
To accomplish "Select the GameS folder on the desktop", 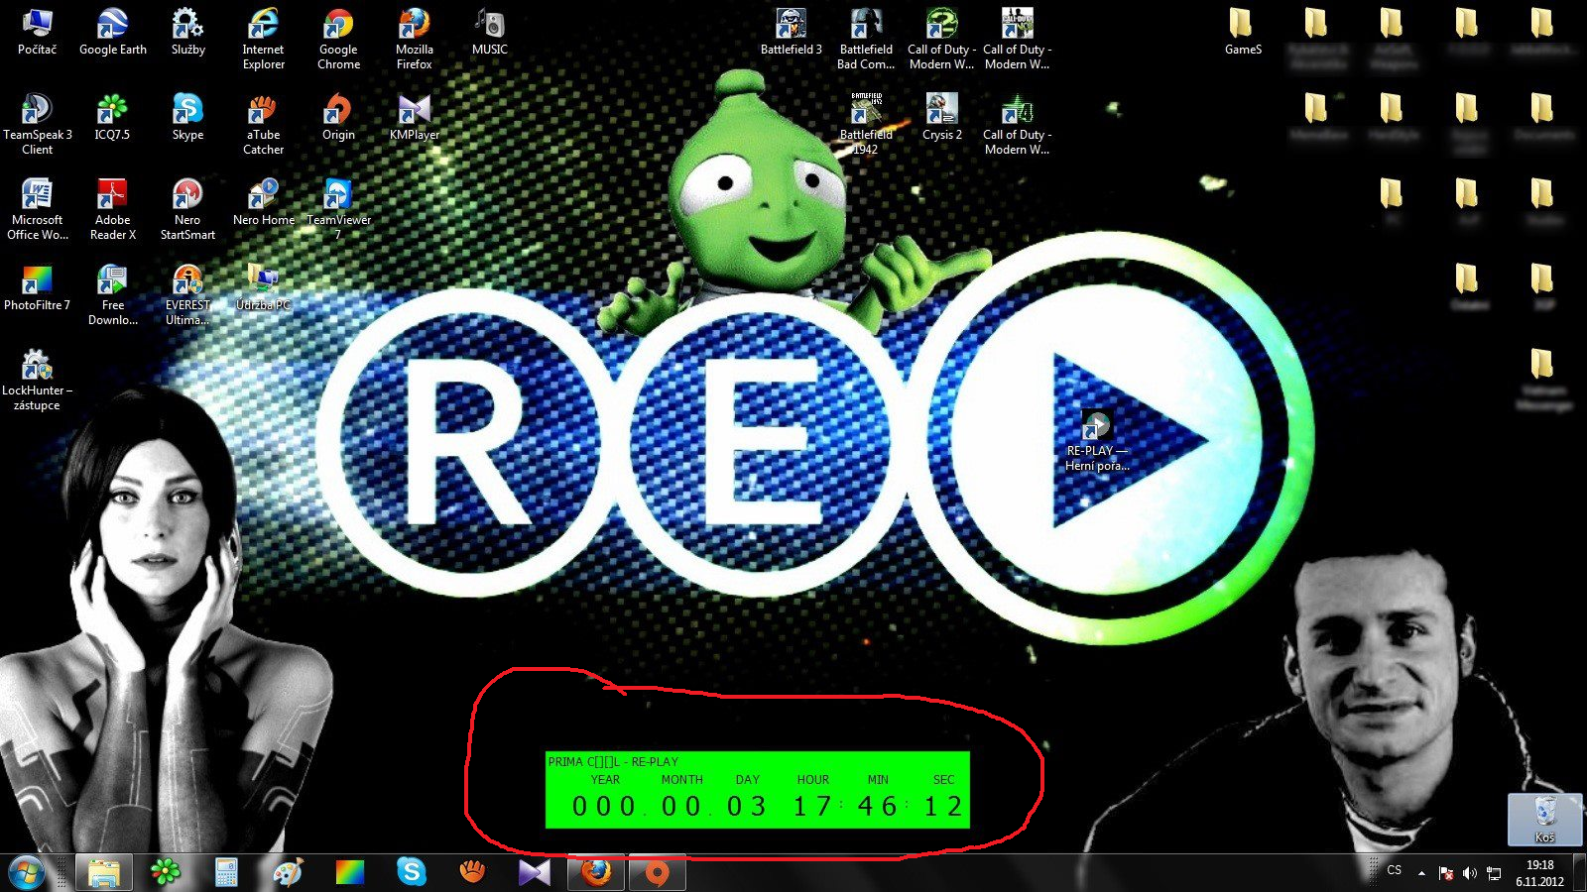I will click(x=1243, y=32).
